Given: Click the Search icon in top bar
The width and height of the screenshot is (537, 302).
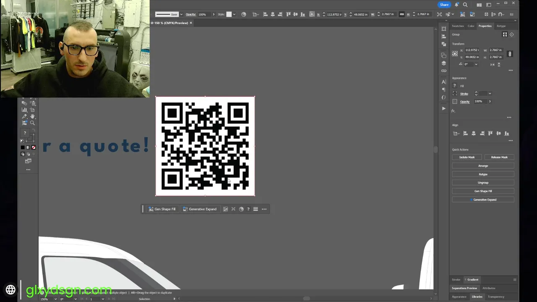Looking at the screenshot, I should coord(465,5).
